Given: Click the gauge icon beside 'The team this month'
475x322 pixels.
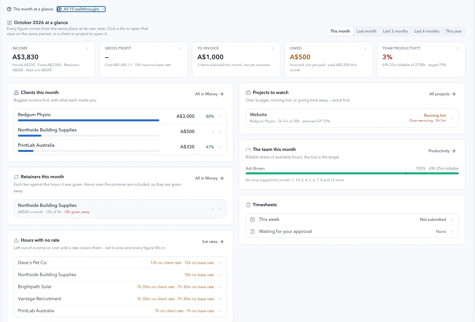Looking at the screenshot, I should tap(248, 150).
